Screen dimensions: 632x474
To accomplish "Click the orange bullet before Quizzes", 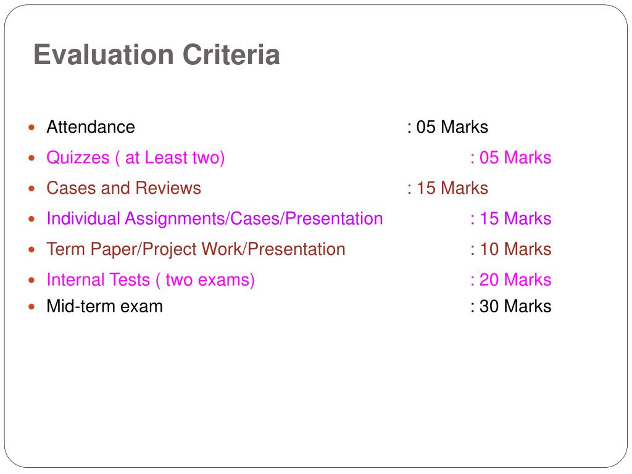I will pos(32,158).
